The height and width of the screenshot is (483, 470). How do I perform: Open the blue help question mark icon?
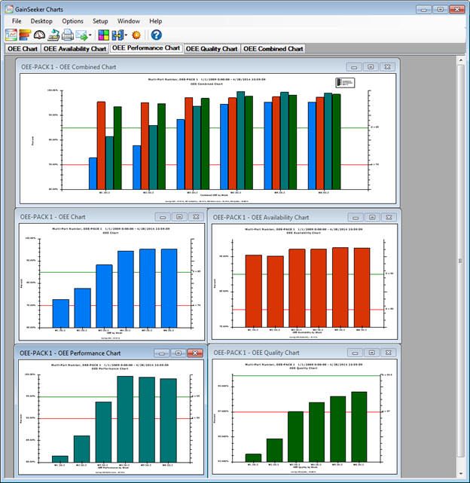156,35
